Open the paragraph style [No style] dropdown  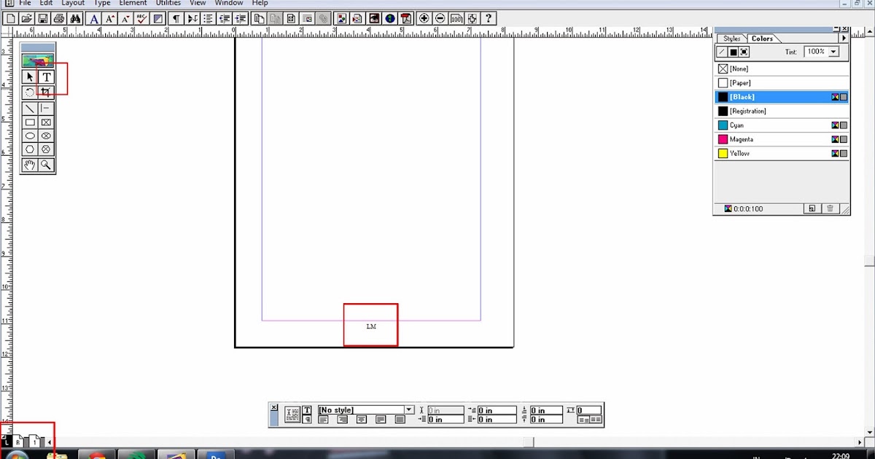[x=409, y=409]
